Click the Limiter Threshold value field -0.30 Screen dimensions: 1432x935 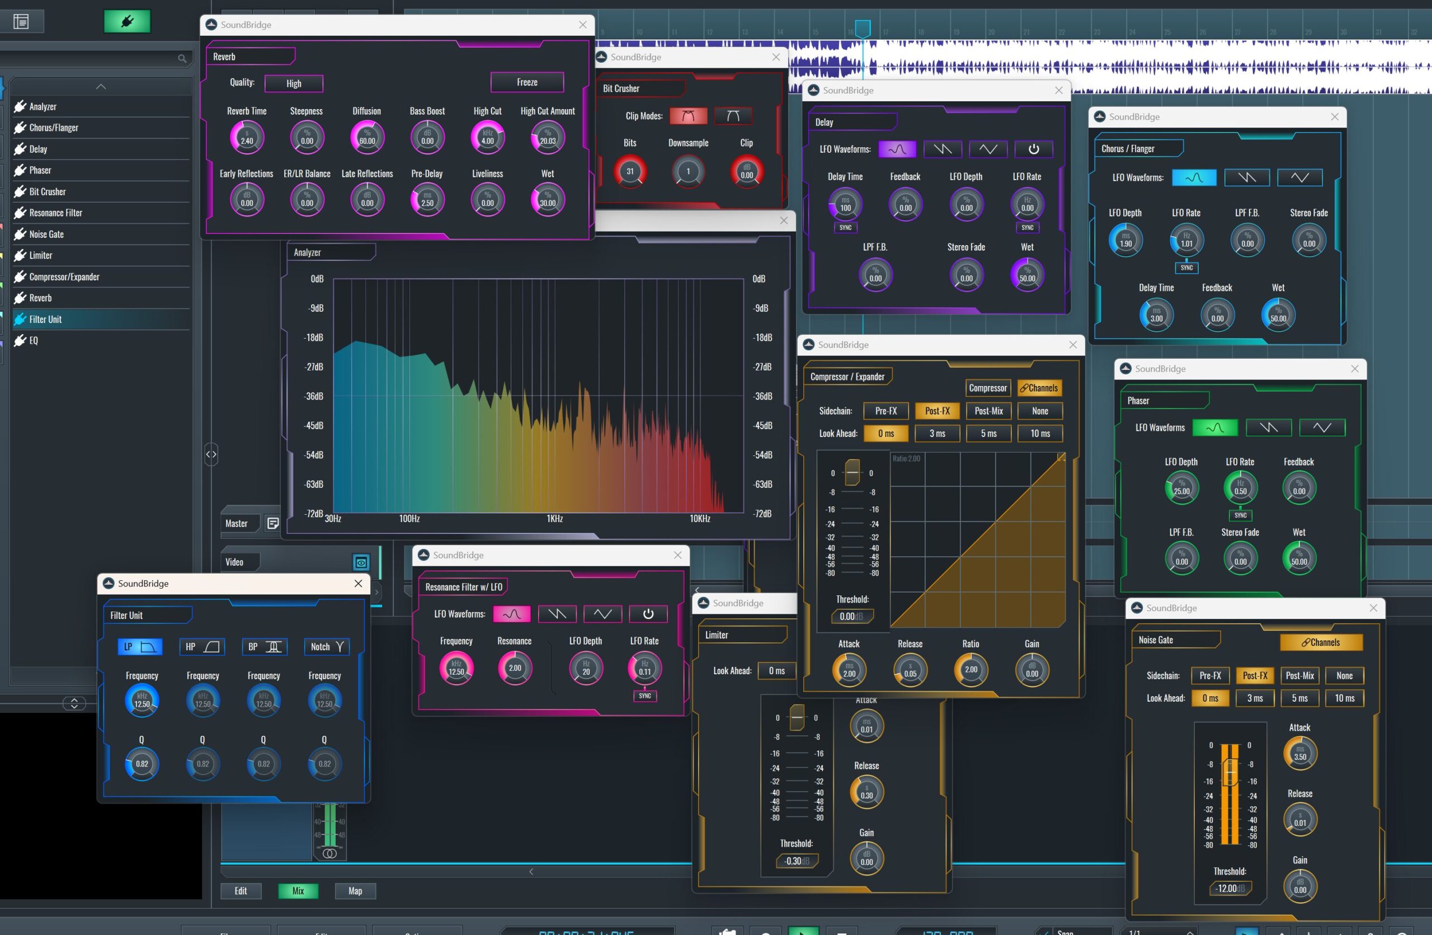797,861
